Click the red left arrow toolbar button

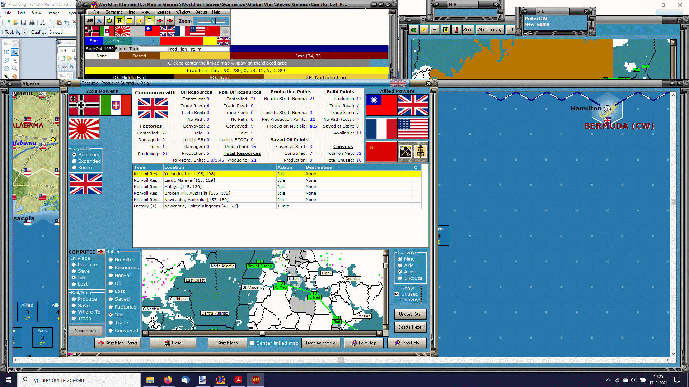160,21
